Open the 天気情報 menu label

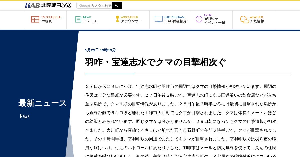(257, 21)
